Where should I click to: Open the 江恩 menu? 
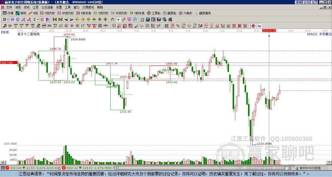coord(35,7)
